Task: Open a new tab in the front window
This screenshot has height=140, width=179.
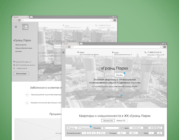Action: 81,44
